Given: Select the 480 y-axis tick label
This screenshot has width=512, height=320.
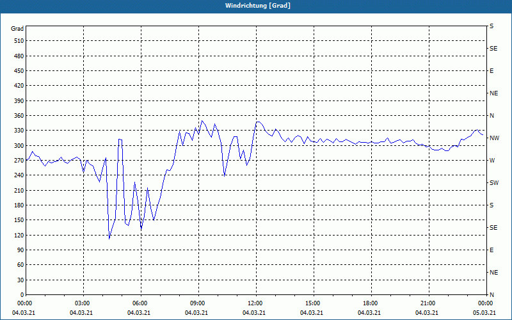Looking at the screenshot, I should coord(19,56).
